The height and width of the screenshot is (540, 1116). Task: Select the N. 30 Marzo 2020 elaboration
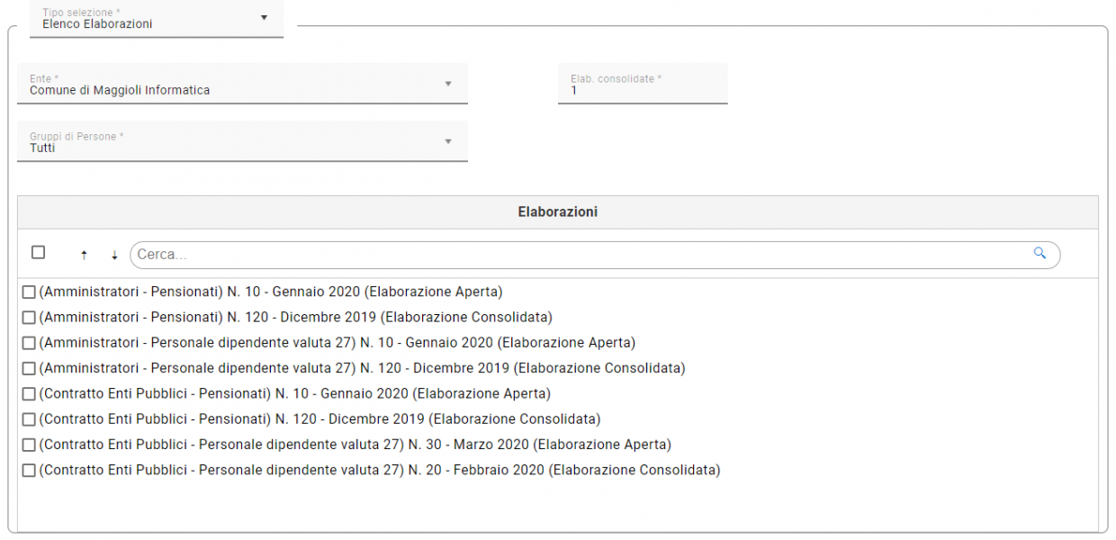coord(29,445)
